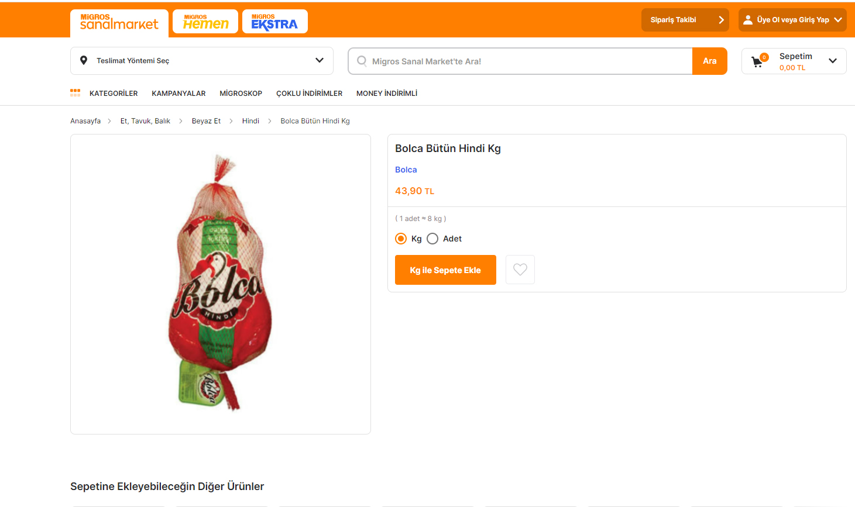Click the Bolca turkey product image
The width and height of the screenshot is (855, 507).
(x=221, y=284)
